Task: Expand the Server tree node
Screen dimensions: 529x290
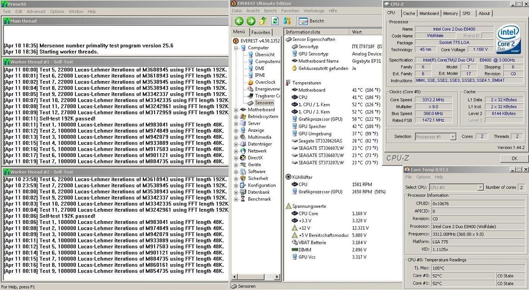Action: (x=236, y=124)
